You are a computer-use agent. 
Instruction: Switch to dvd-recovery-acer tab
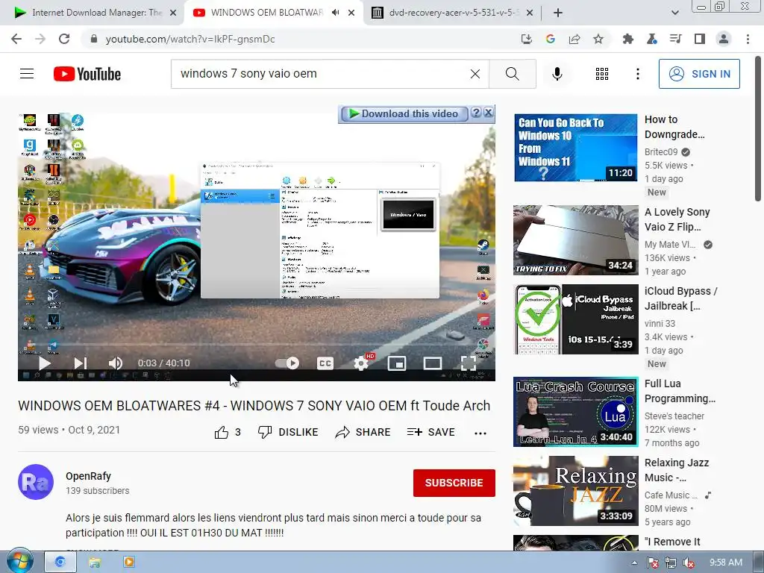tap(451, 13)
